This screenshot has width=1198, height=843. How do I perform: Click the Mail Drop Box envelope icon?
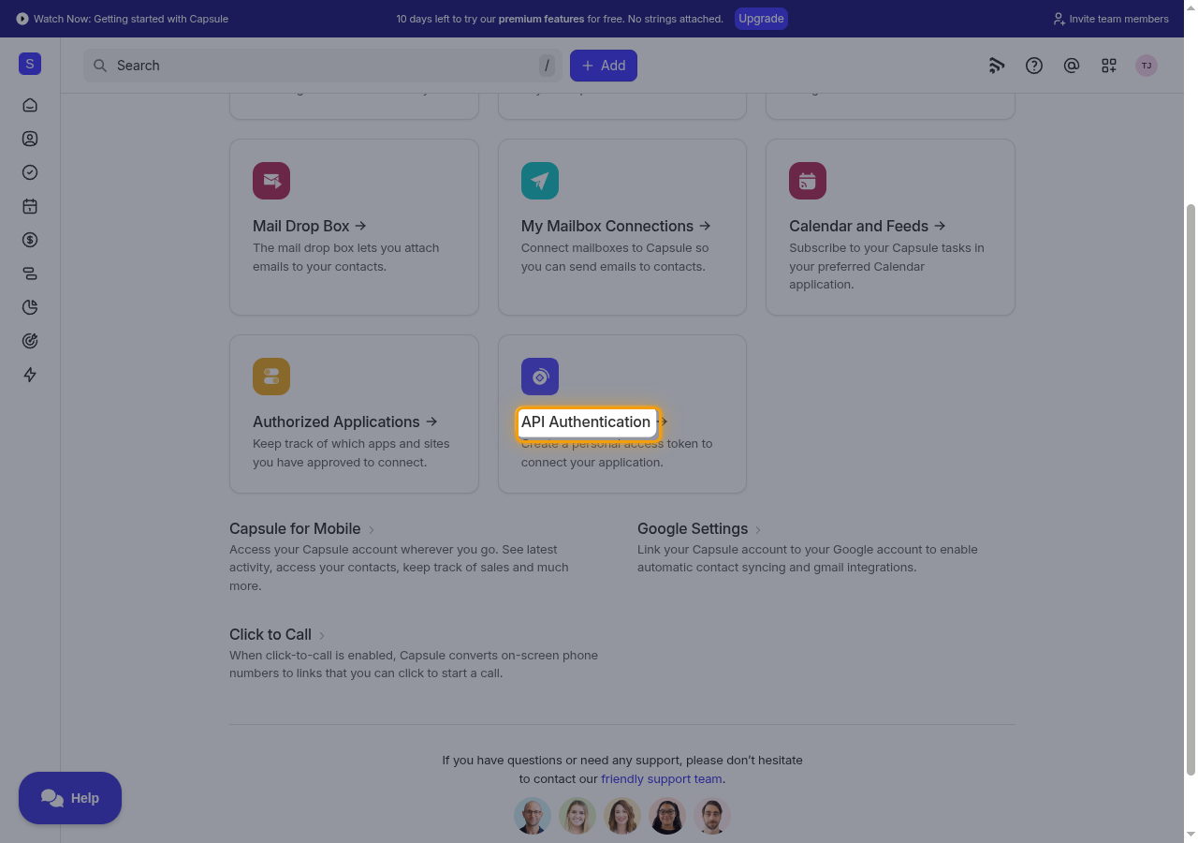tap(271, 181)
